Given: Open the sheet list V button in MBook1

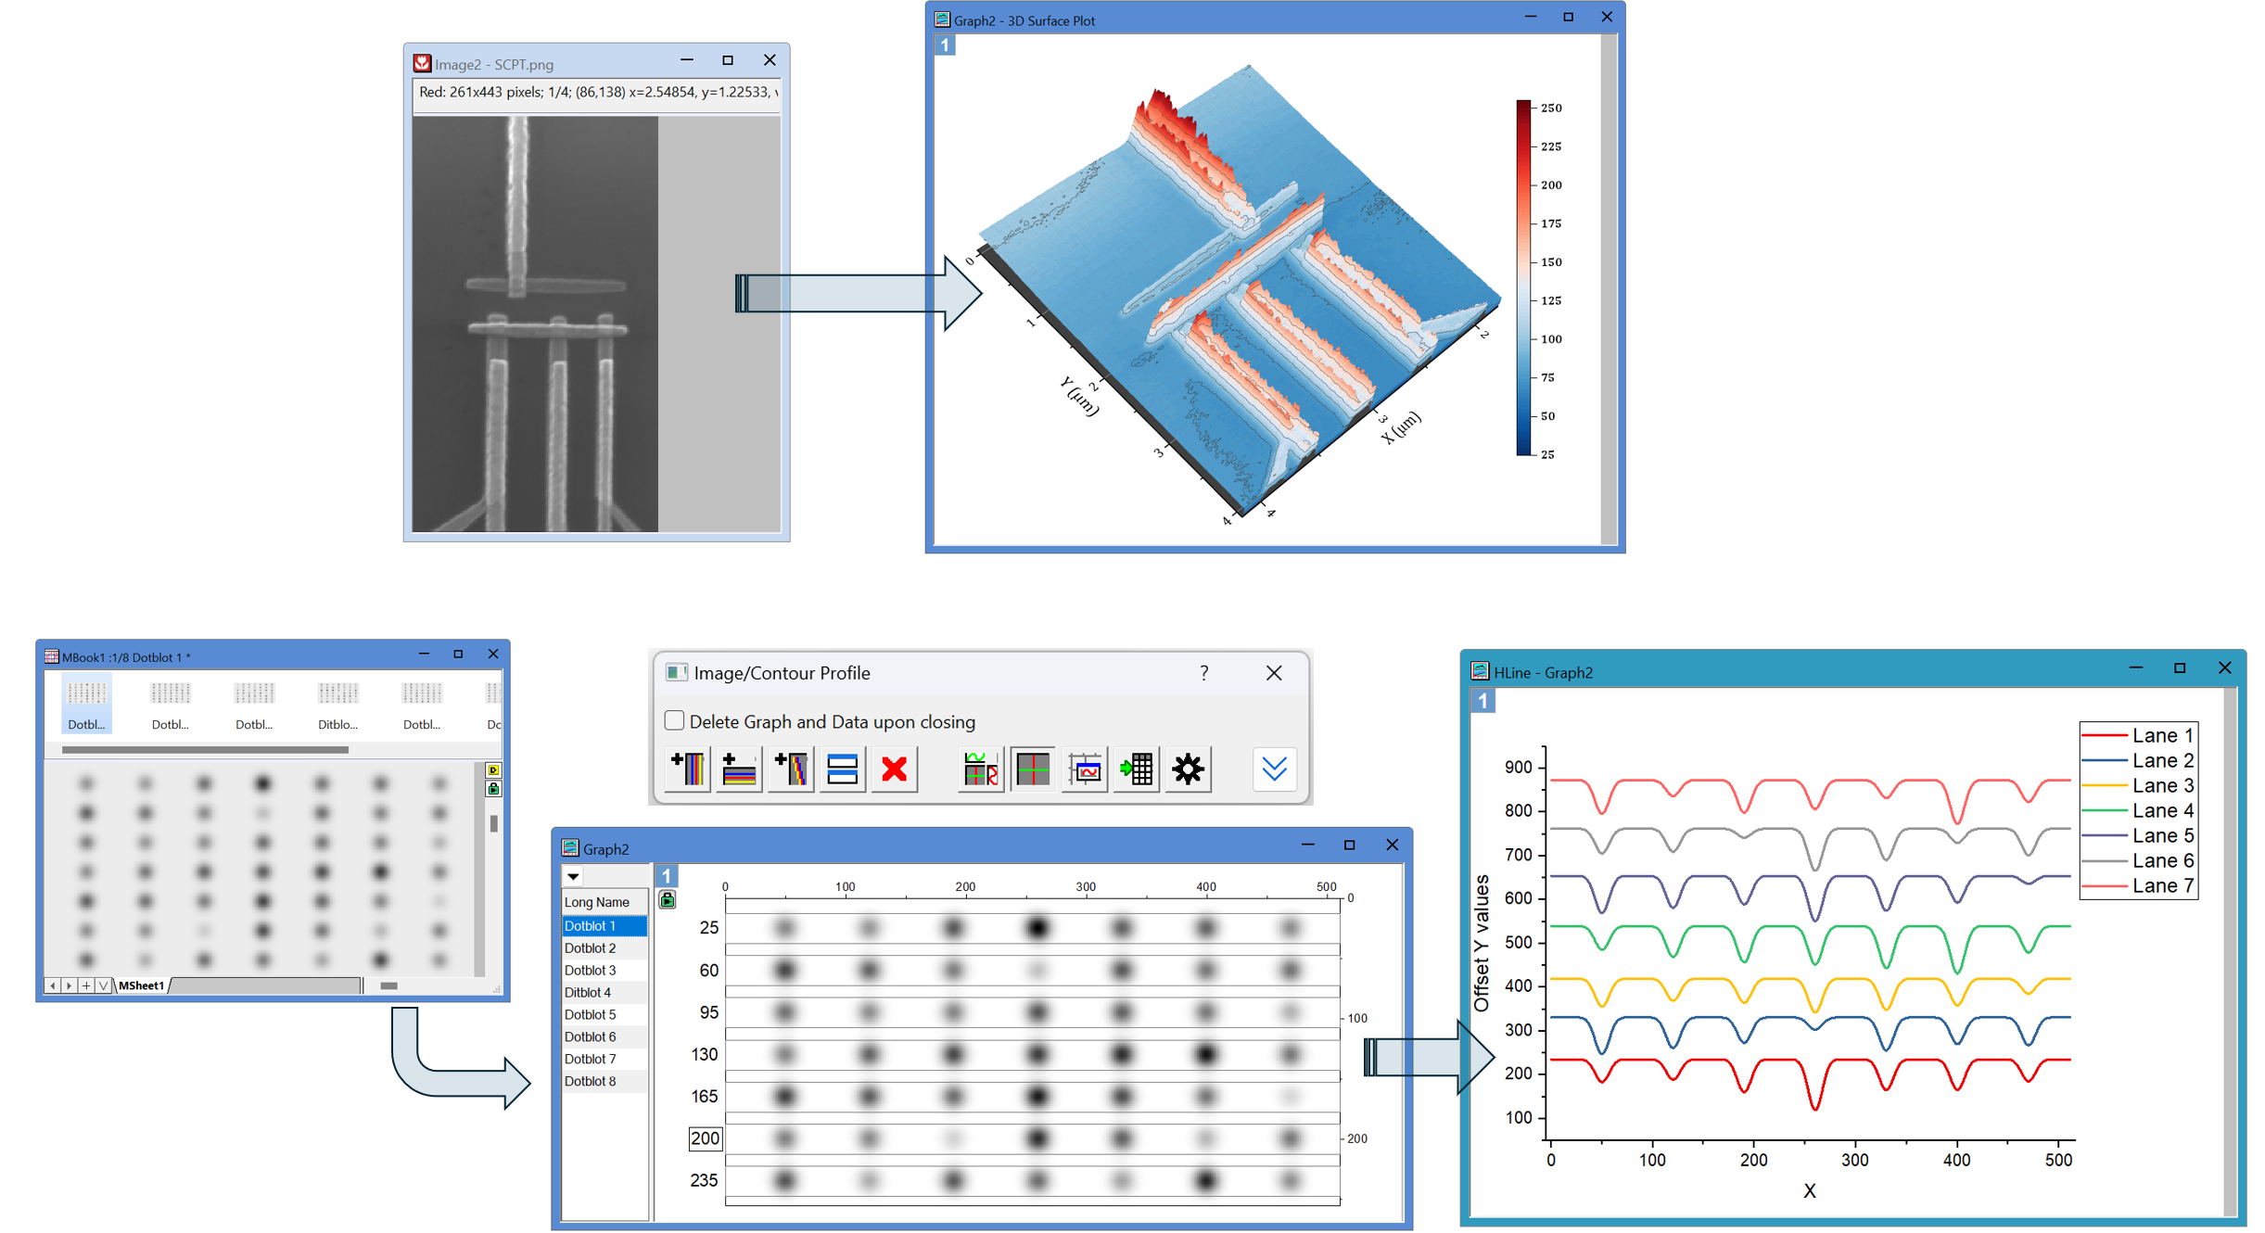Looking at the screenshot, I should [x=103, y=985].
